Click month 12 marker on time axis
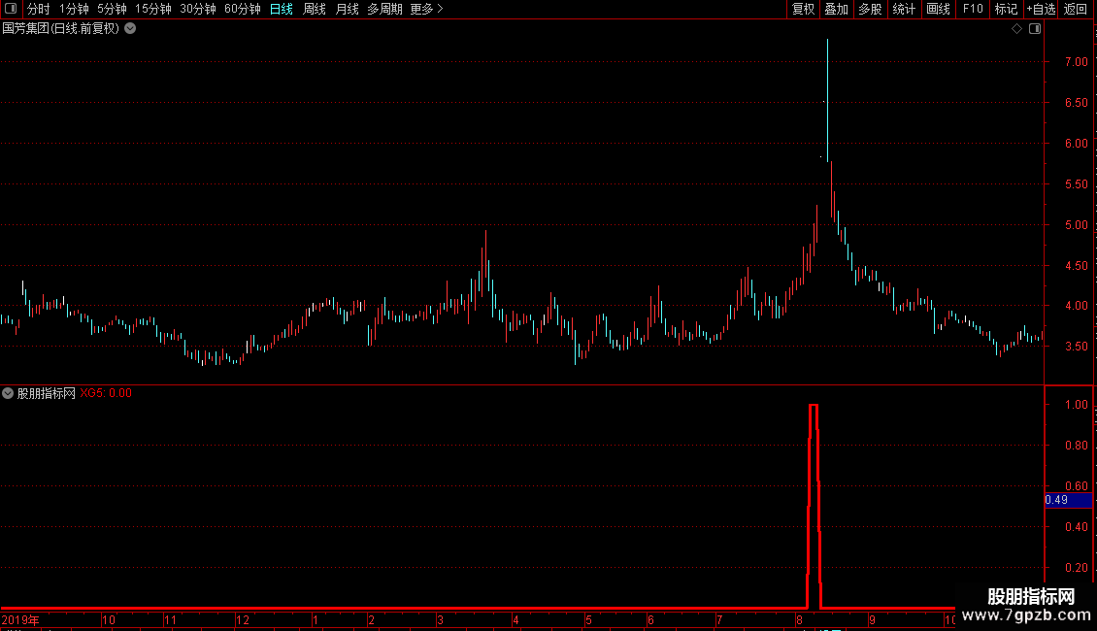 click(242, 619)
